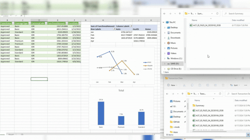Viewport: 250px width, 140px height.
Task: Go up one folder in Summary window
Action: (x=180, y=14)
